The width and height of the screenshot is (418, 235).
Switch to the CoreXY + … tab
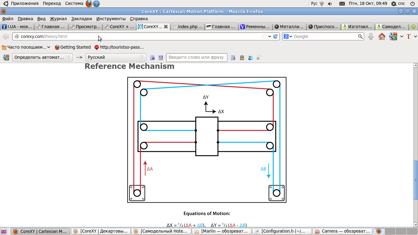[x=119, y=27]
